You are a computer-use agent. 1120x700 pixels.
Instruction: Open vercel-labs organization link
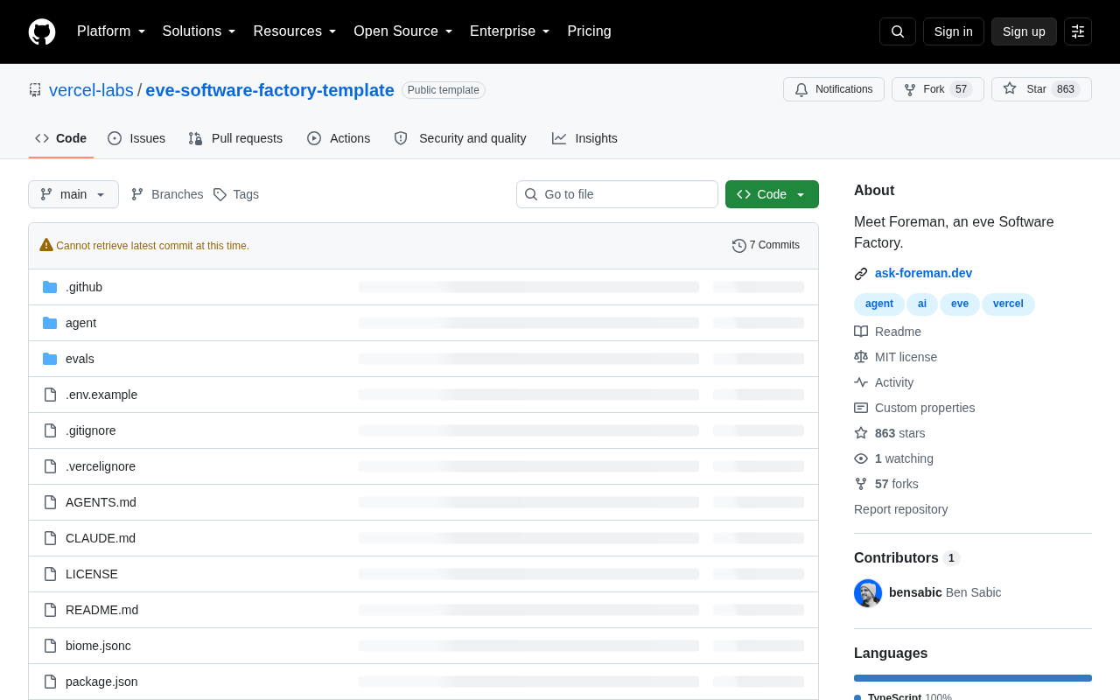pyautogui.click(x=91, y=90)
